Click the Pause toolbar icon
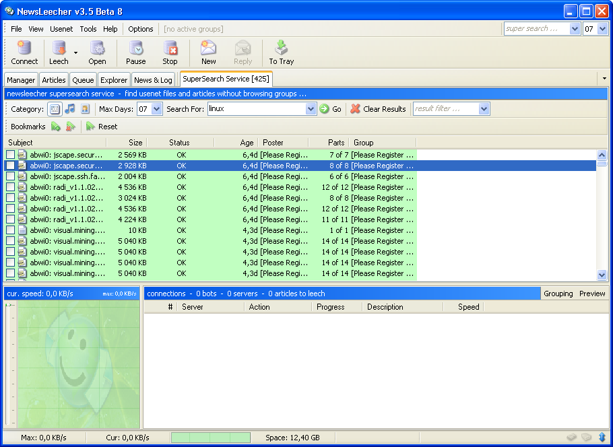 coord(135,48)
